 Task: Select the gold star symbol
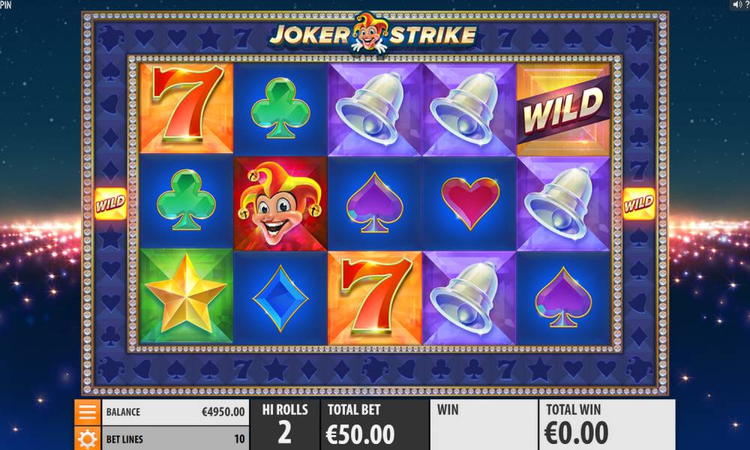coord(186,296)
